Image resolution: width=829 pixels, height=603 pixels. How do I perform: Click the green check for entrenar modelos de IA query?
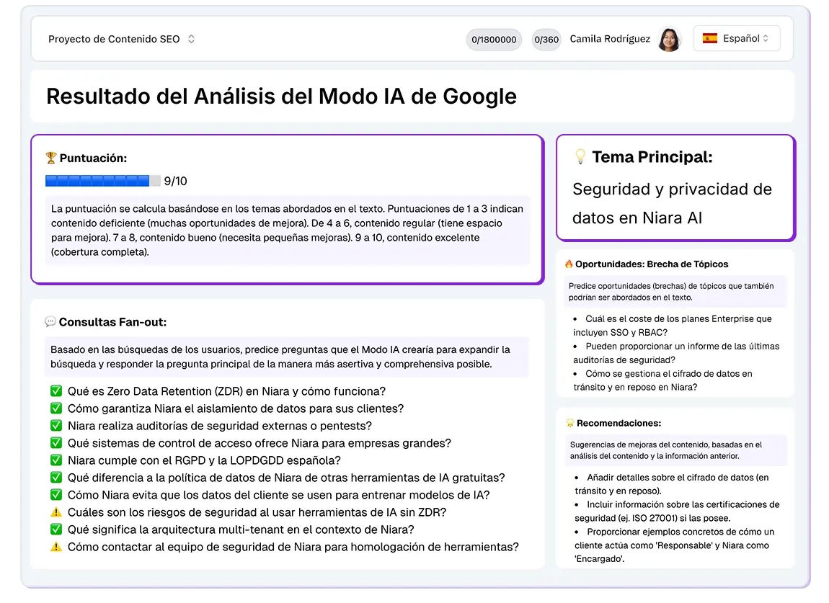[56, 495]
